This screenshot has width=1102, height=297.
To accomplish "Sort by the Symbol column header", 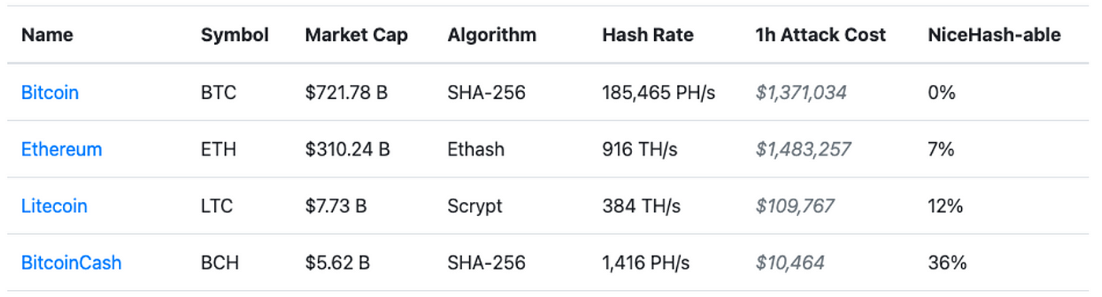I will [235, 35].
